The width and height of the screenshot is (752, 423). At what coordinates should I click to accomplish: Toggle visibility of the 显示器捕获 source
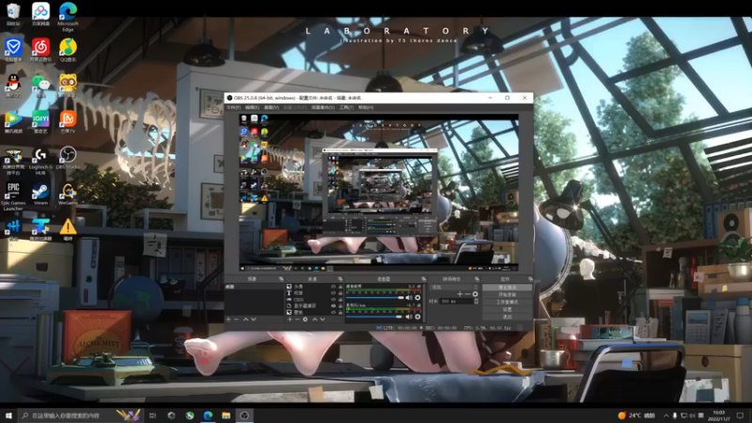pos(334,305)
